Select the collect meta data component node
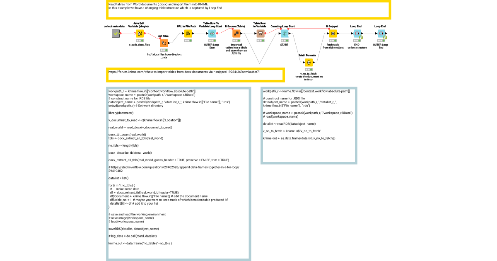Screen dimensions: 497x261 point(116,34)
